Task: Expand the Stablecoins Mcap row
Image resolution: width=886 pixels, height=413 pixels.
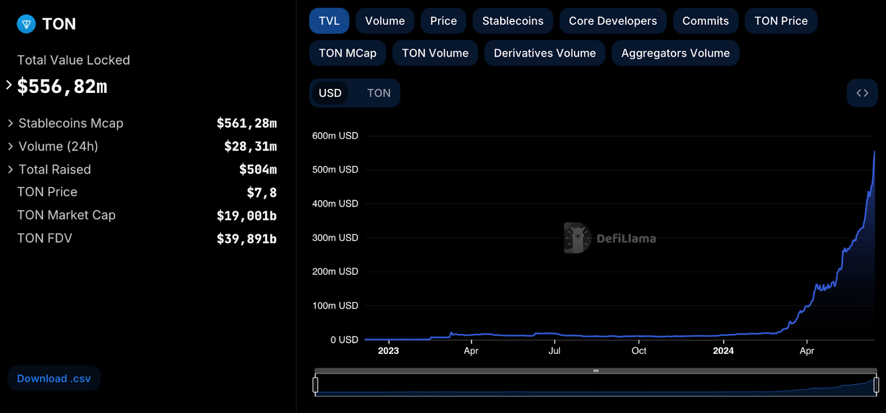Action: (11, 123)
